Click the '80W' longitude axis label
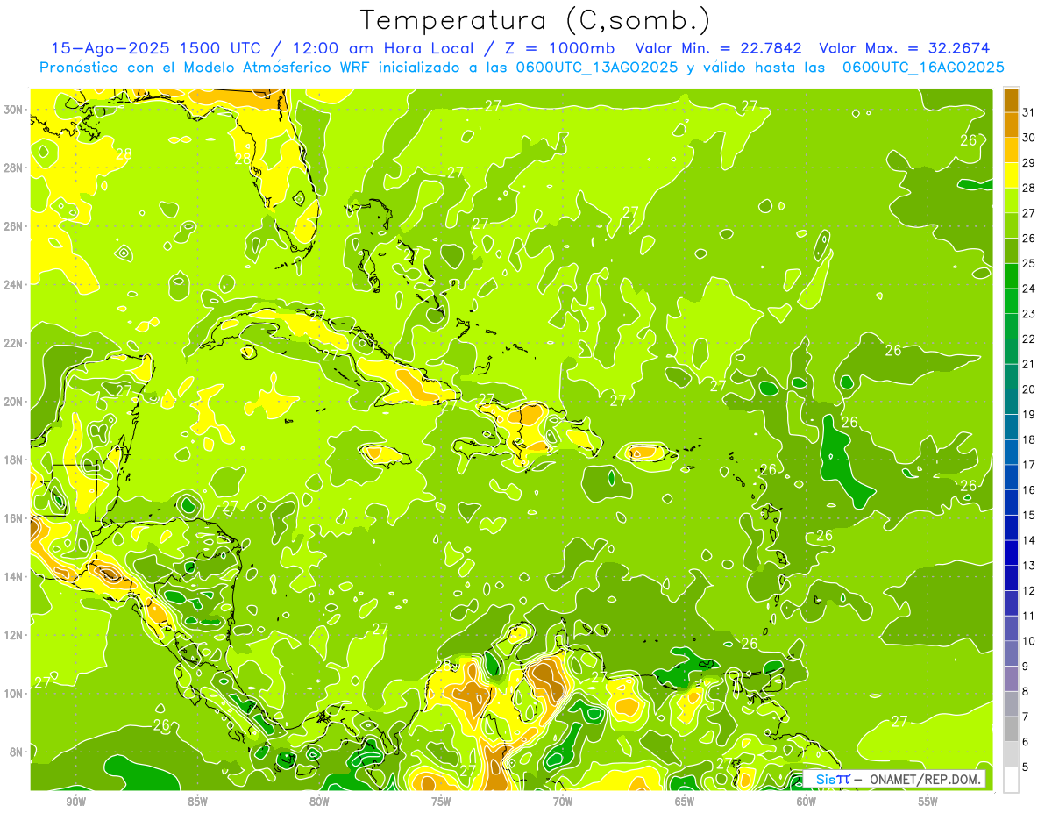Screen dimensions: 1052x813 coord(319,802)
